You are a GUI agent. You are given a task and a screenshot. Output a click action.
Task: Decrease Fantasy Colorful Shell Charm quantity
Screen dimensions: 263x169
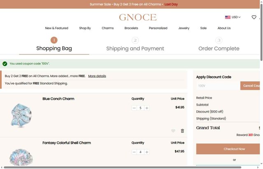tap(134, 152)
